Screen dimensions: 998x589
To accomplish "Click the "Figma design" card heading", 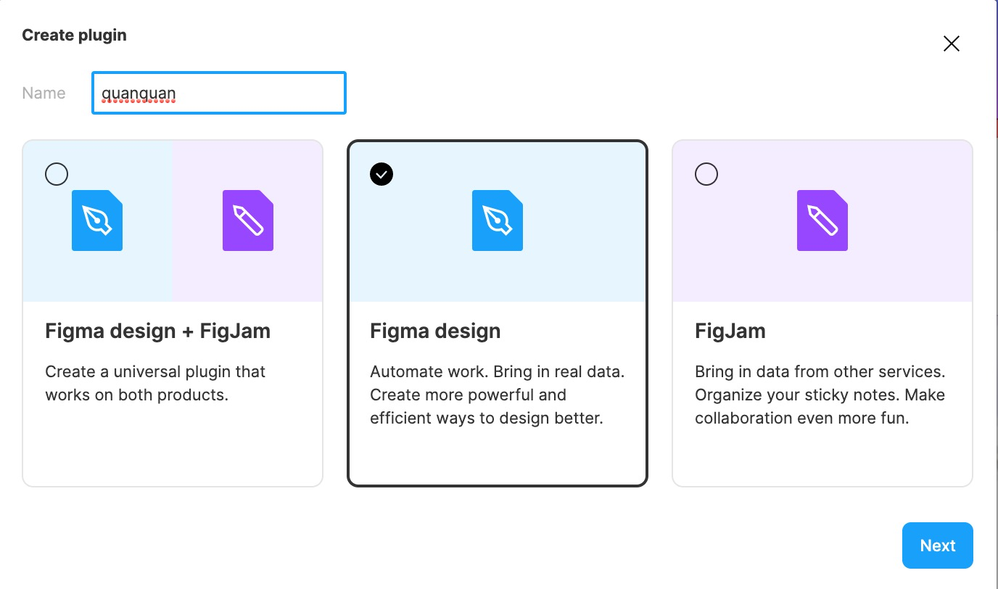I will point(435,331).
